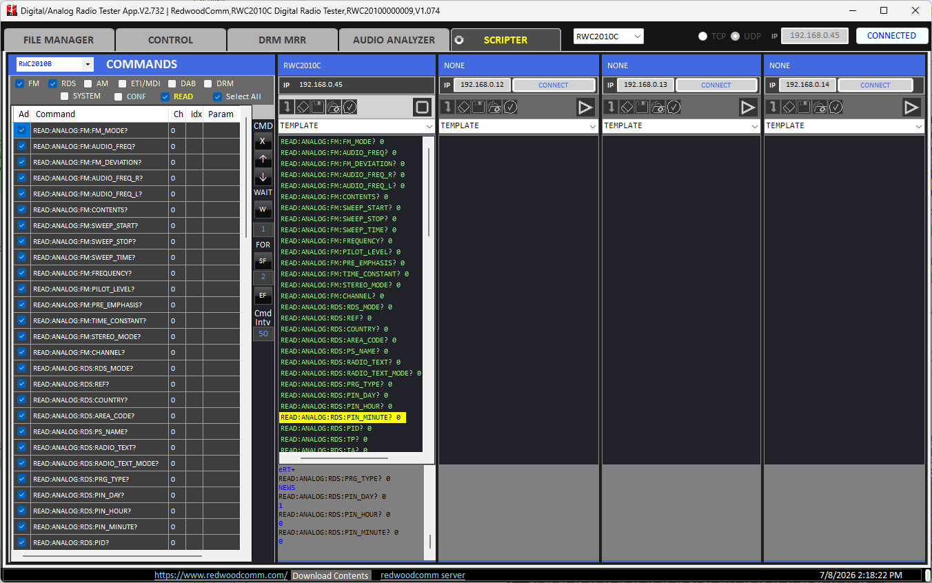Open the CONTROL tab
This screenshot has height=583, width=932.
[170, 40]
